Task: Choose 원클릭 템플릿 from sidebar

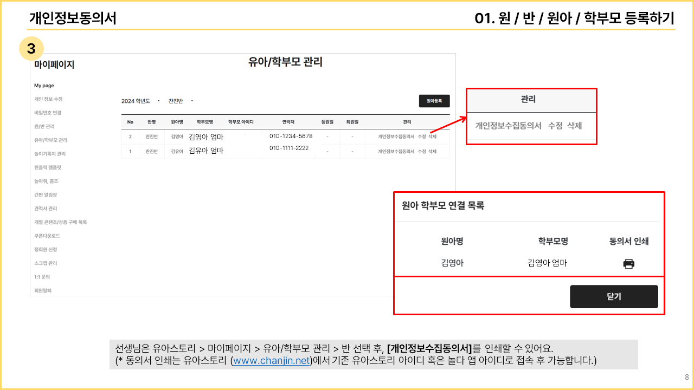Action: pyautogui.click(x=48, y=167)
